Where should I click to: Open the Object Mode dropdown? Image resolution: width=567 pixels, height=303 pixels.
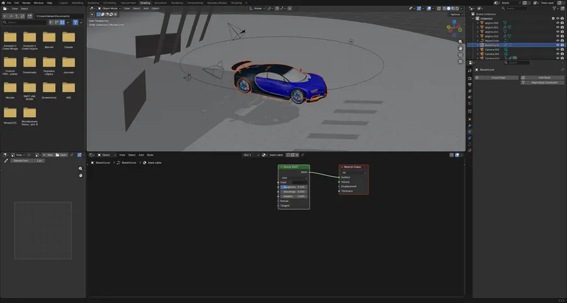108,8
